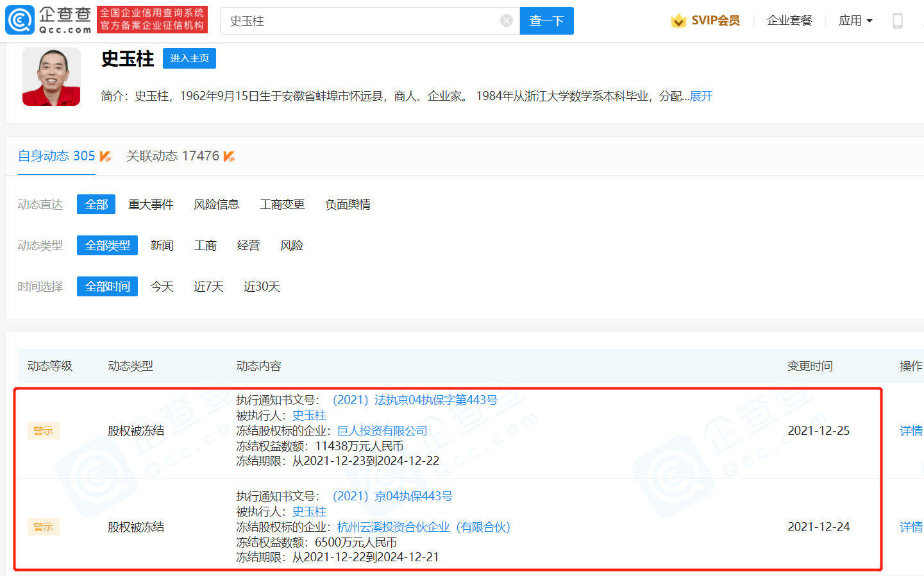Select the 新闻 dynamic type filter
This screenshot has width=924, height=576.
[x=162, y=245]
